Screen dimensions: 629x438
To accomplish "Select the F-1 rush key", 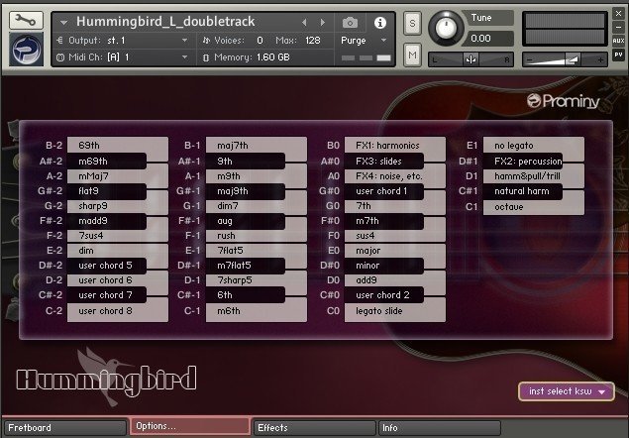I will tap(257, 236).
